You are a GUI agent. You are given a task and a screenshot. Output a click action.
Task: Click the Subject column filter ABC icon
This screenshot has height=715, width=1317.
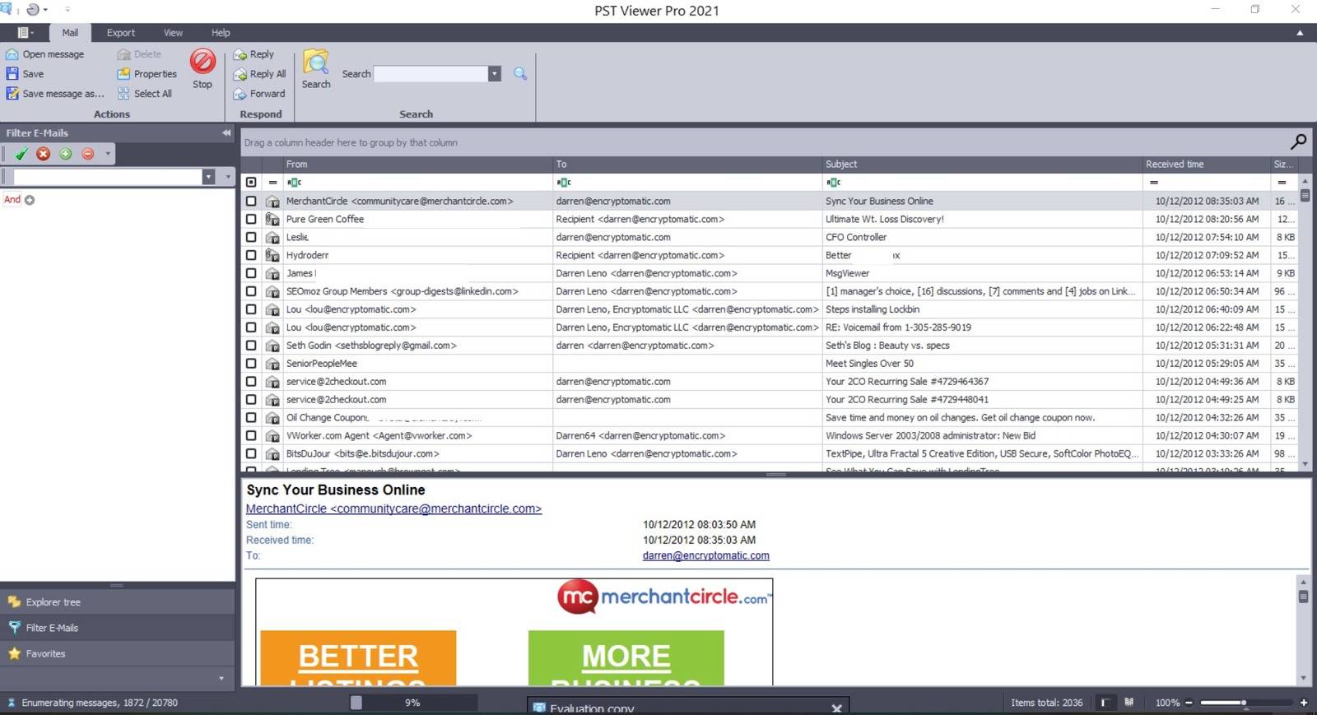834,182
